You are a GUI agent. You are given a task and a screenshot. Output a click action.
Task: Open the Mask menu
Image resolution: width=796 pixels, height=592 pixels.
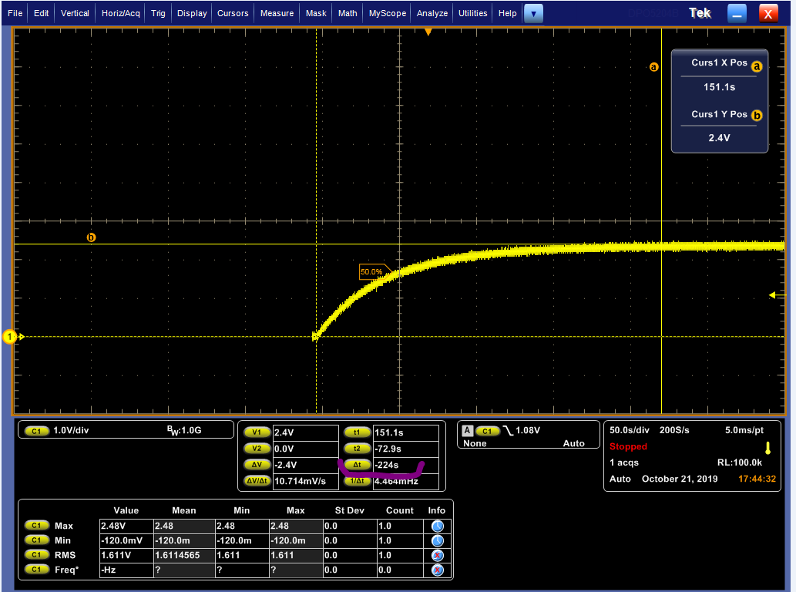[x=316, y=13]
